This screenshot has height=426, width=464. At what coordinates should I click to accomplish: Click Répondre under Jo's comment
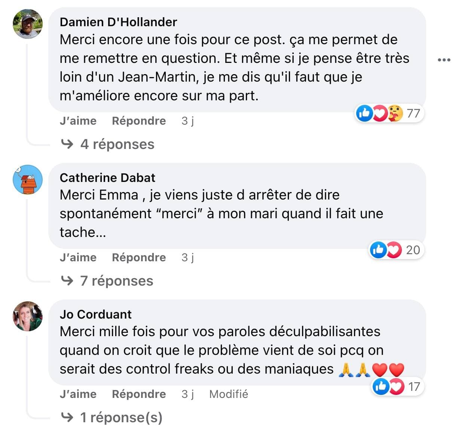click(x=139, y=394)
